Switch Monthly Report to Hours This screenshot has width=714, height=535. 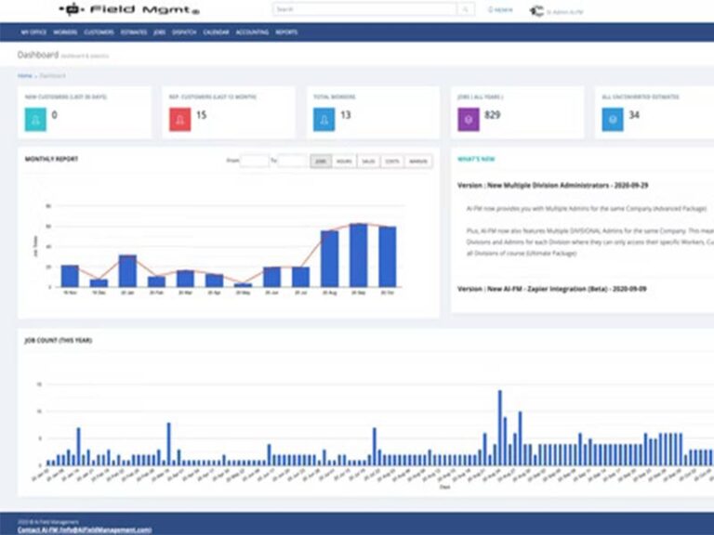pyautogui.click(x=344, y=162)
